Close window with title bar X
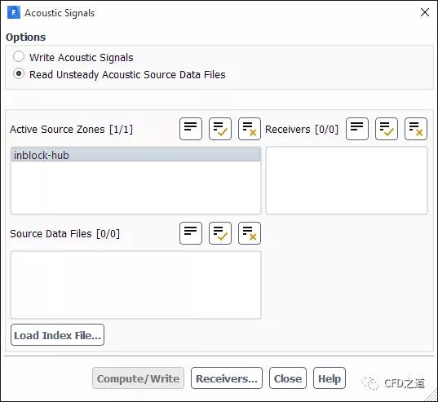 425,12
